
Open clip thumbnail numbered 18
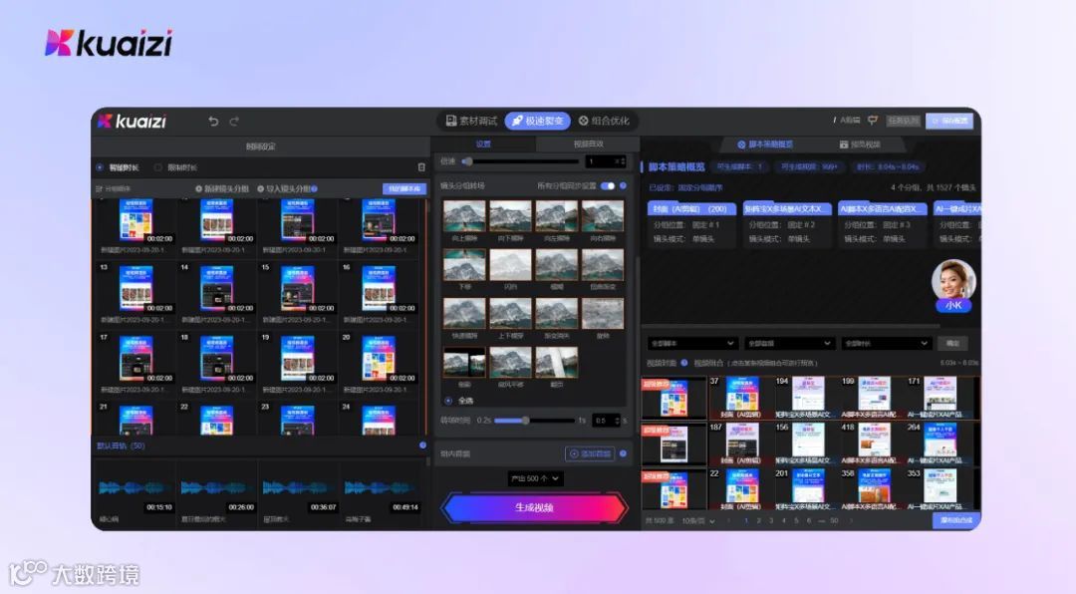tap(217, 358)
